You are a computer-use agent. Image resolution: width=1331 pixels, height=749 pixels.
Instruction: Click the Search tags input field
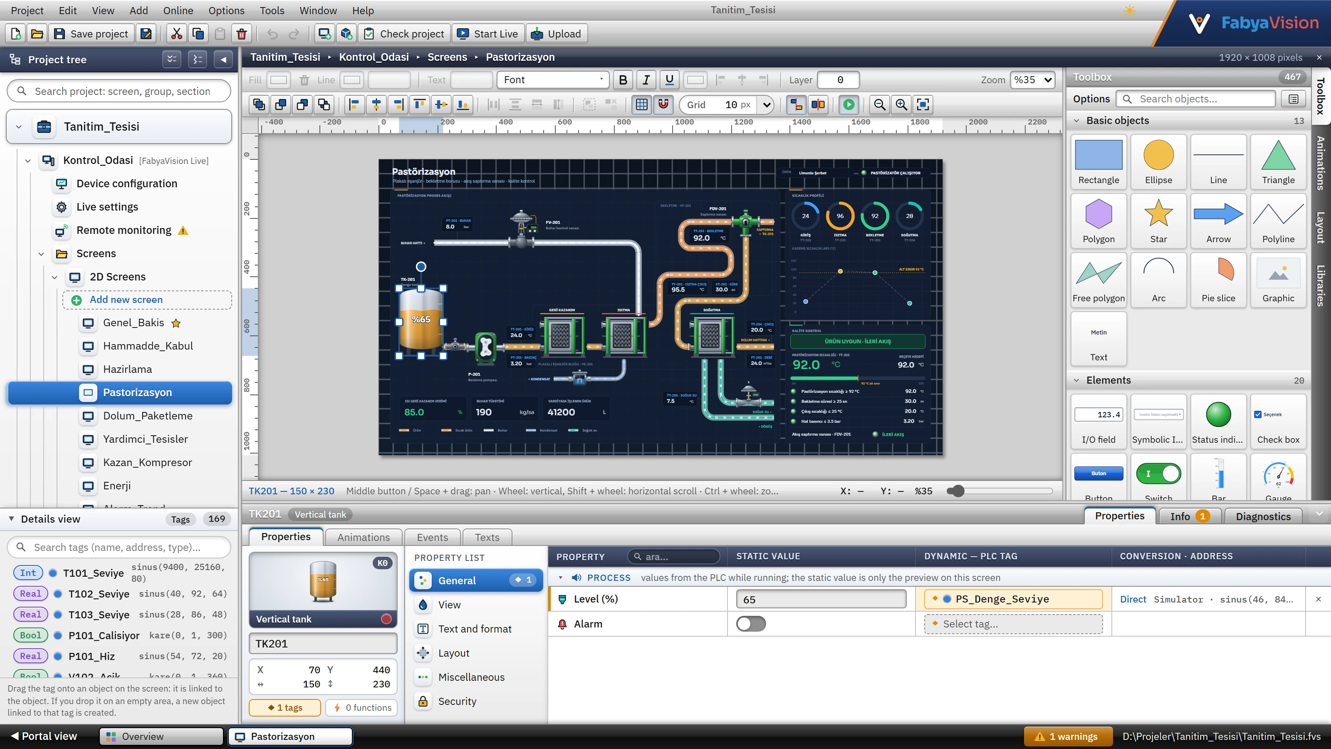coord(119,547)
